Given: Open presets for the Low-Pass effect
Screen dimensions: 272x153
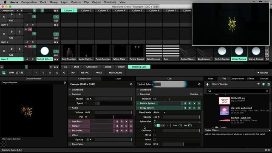Looking at the screenshot, I should [x=122, y=122].
